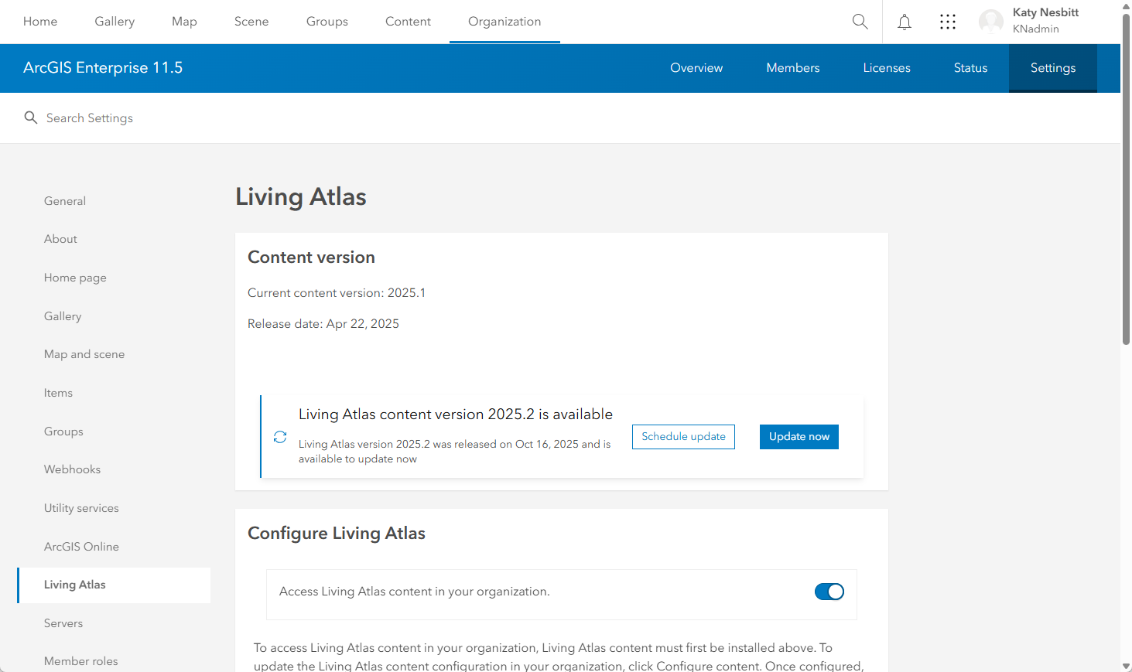Disable Living Atlas content access for the organization
1132x672 pixels.
point(829,592)
